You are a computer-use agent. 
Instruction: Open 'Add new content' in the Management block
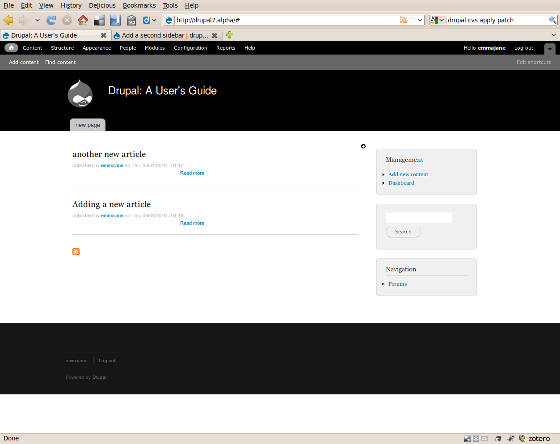coord(408,174)
